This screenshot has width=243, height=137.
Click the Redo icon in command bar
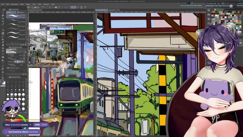click(x=46, y=7)
